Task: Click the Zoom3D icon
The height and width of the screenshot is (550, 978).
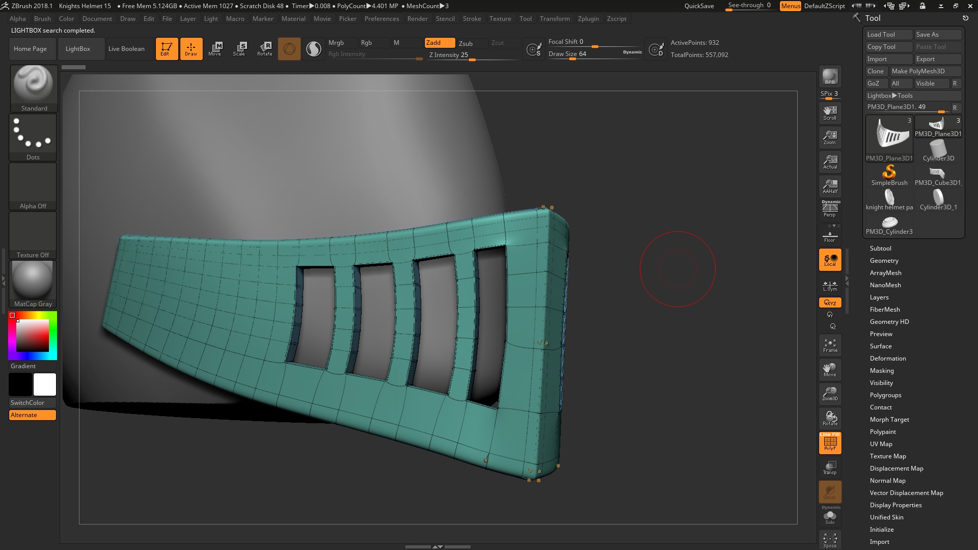Action: click(x=830, y=394)
